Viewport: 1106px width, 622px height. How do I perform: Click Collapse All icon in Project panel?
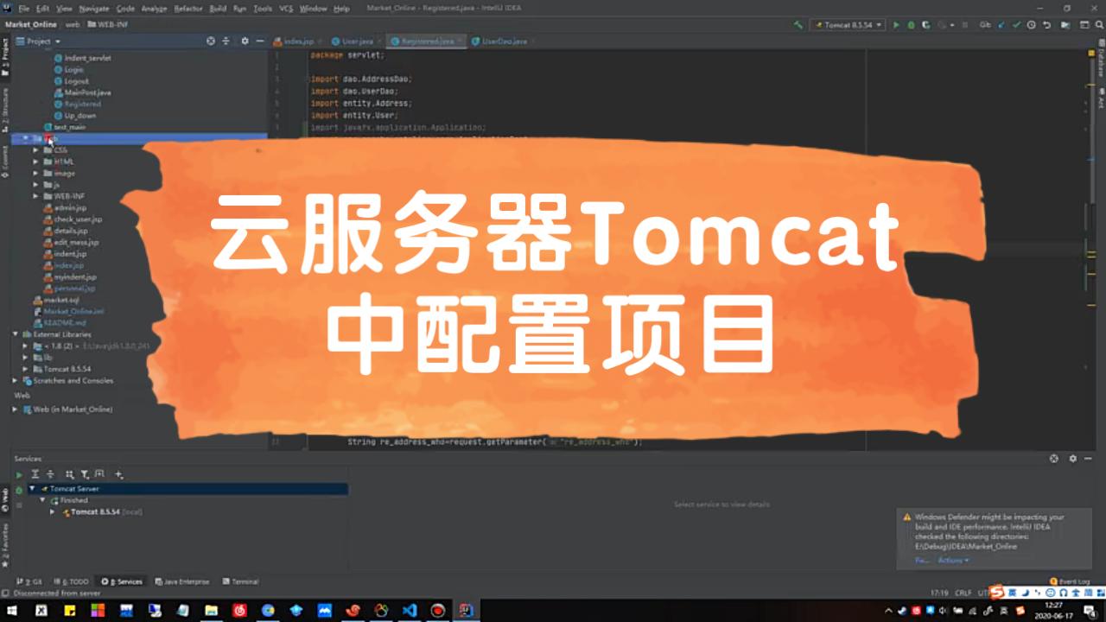click(226, 41)
